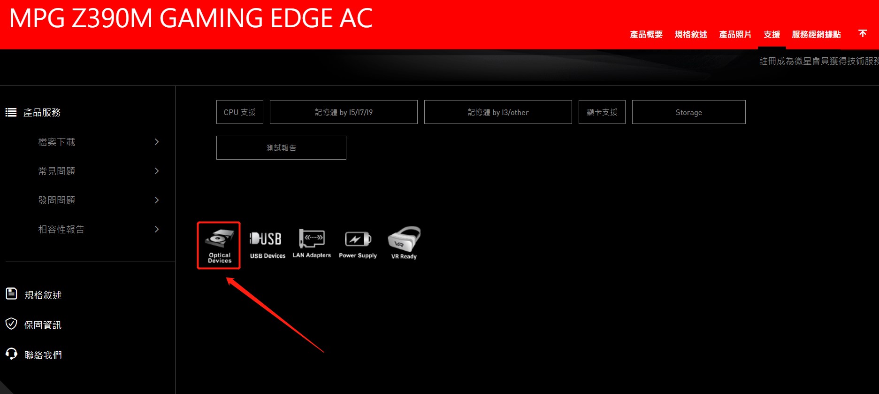Open the 測試報告 button
879x394 pixels.
(281, 148)
